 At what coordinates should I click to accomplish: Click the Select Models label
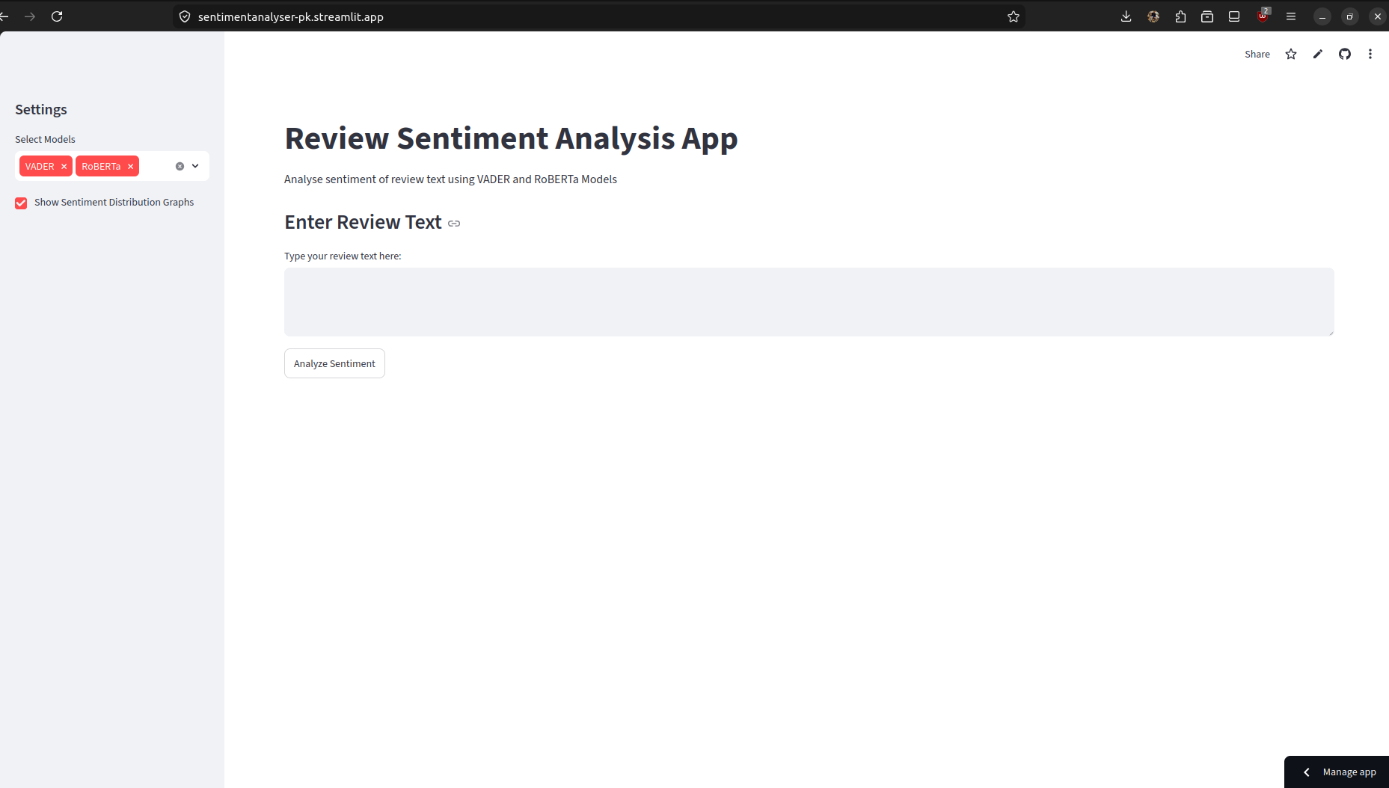tap(45, 139)
